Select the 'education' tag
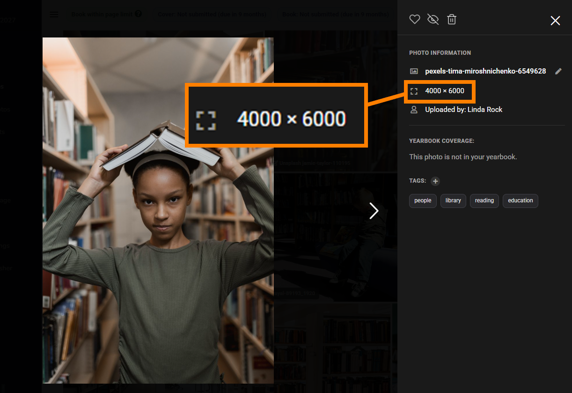572x393 pixels. [521, 200]
